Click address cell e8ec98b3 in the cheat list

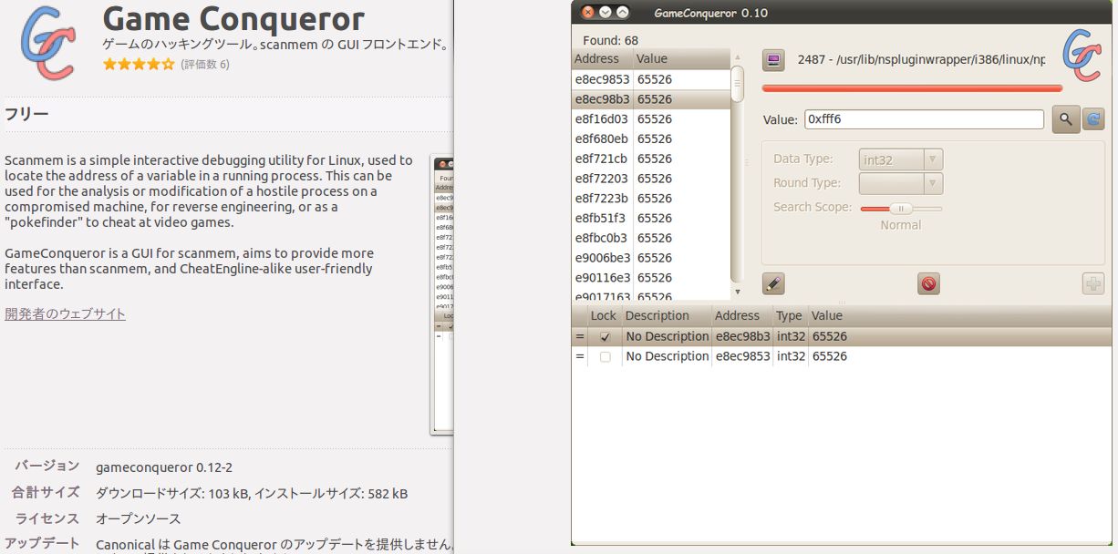743,336
